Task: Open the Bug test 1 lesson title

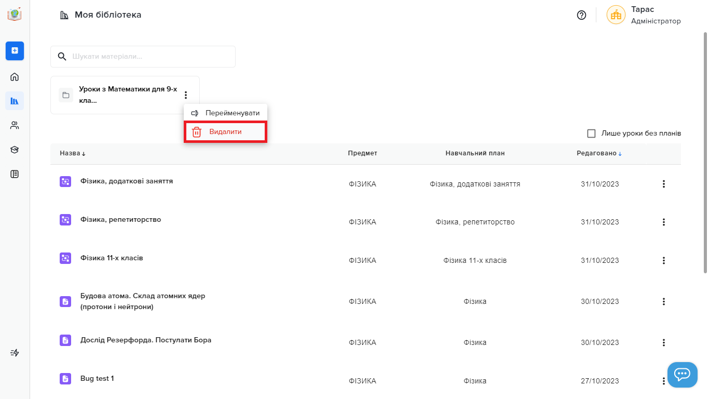Action: pos(97,379)
